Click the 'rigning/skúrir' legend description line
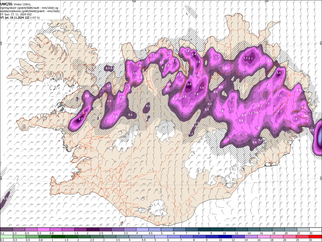322x242 pixels. pos(29,8)
